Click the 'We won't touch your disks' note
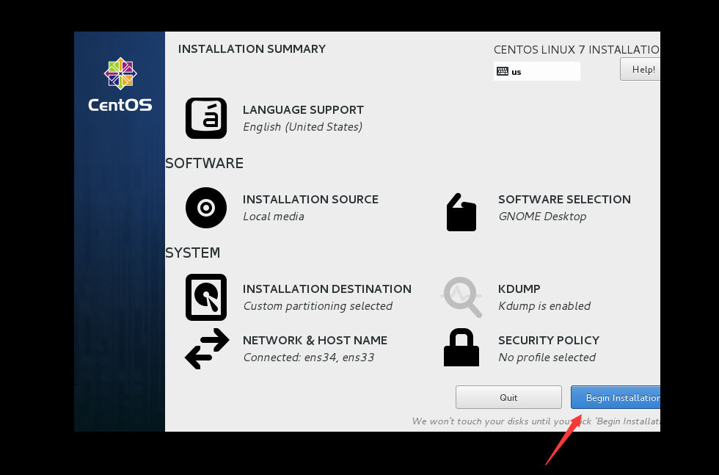The height and width of the screenshot is (475, 719). click(x=536, y=421)
